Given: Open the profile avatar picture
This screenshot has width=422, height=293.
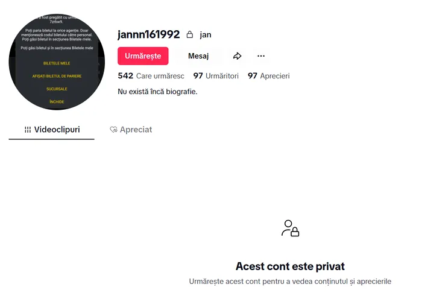Looking at the screenshot, I should click(x=52, y=63).
